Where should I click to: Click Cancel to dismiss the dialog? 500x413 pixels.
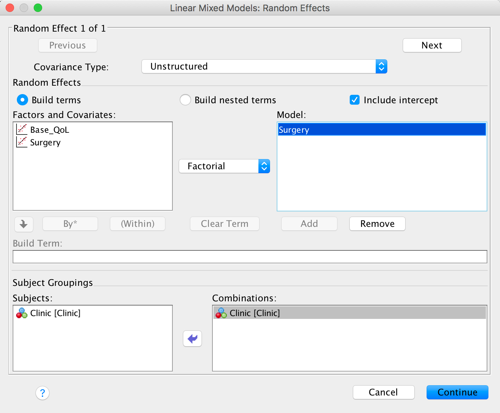(383, 392)
